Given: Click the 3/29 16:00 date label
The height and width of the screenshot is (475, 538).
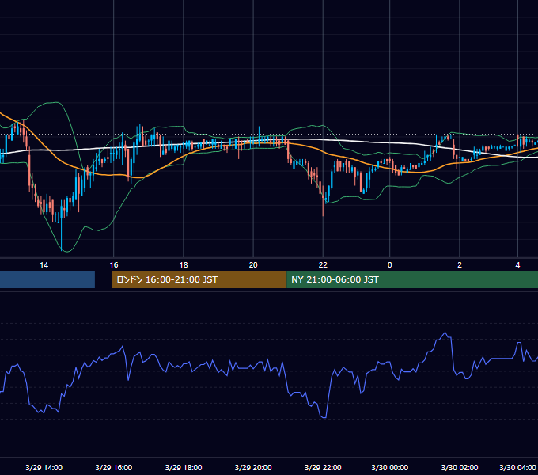Looking at the screenshot, I should coord(114,467).
